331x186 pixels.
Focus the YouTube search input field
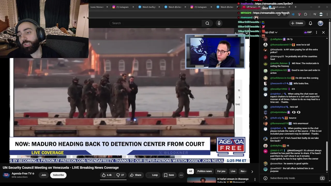click(x=156, y=23)
